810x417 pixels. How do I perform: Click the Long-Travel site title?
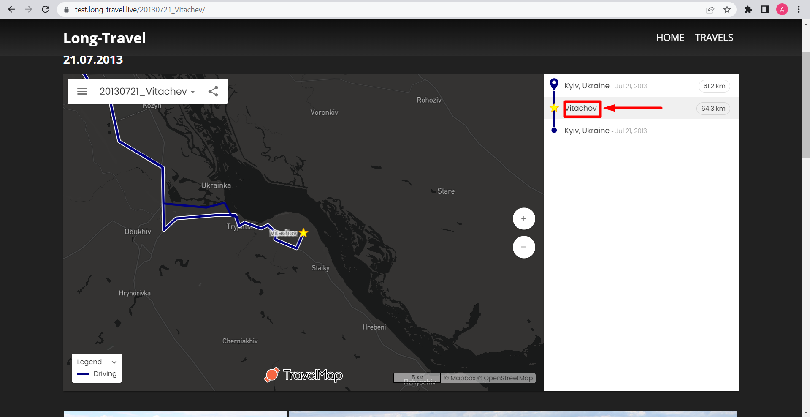coord(105,38)
